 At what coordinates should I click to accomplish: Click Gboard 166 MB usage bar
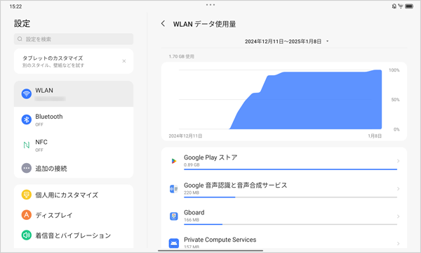click(x=290, y=224)
